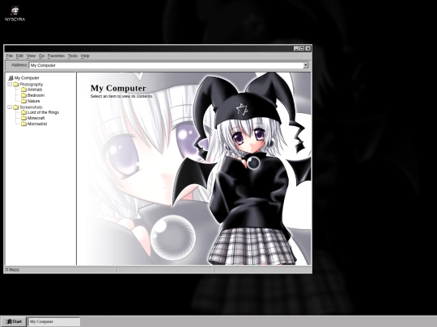
Task: Select the Minecraft folder label
Action: (x=36, y=118)
